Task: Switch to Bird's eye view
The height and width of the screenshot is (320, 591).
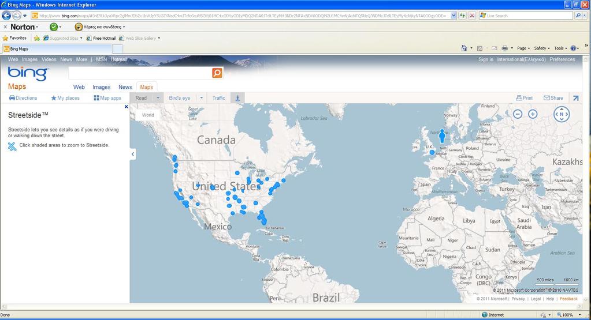Action: tap(180, 98)
